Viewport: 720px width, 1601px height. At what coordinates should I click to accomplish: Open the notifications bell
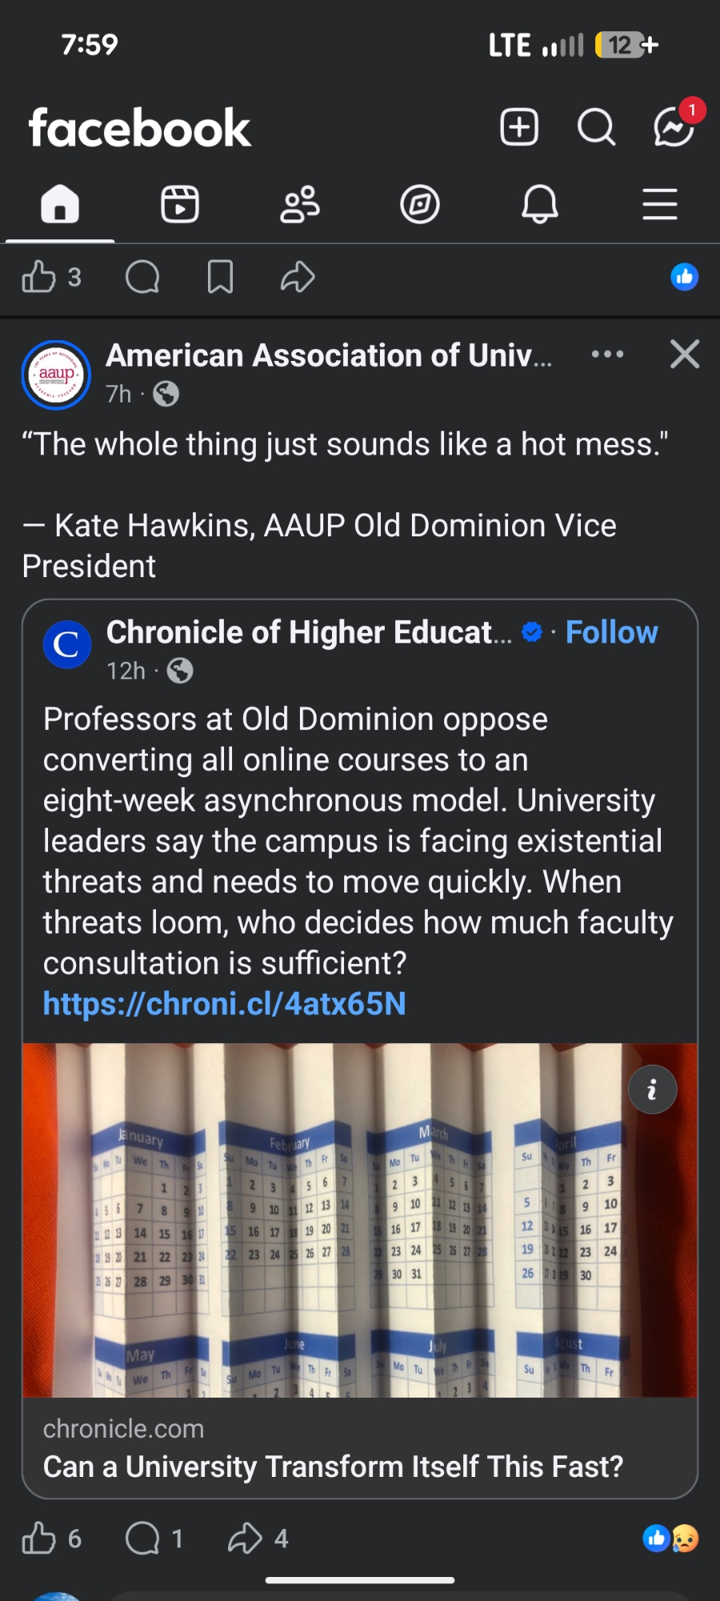(540, 205)
